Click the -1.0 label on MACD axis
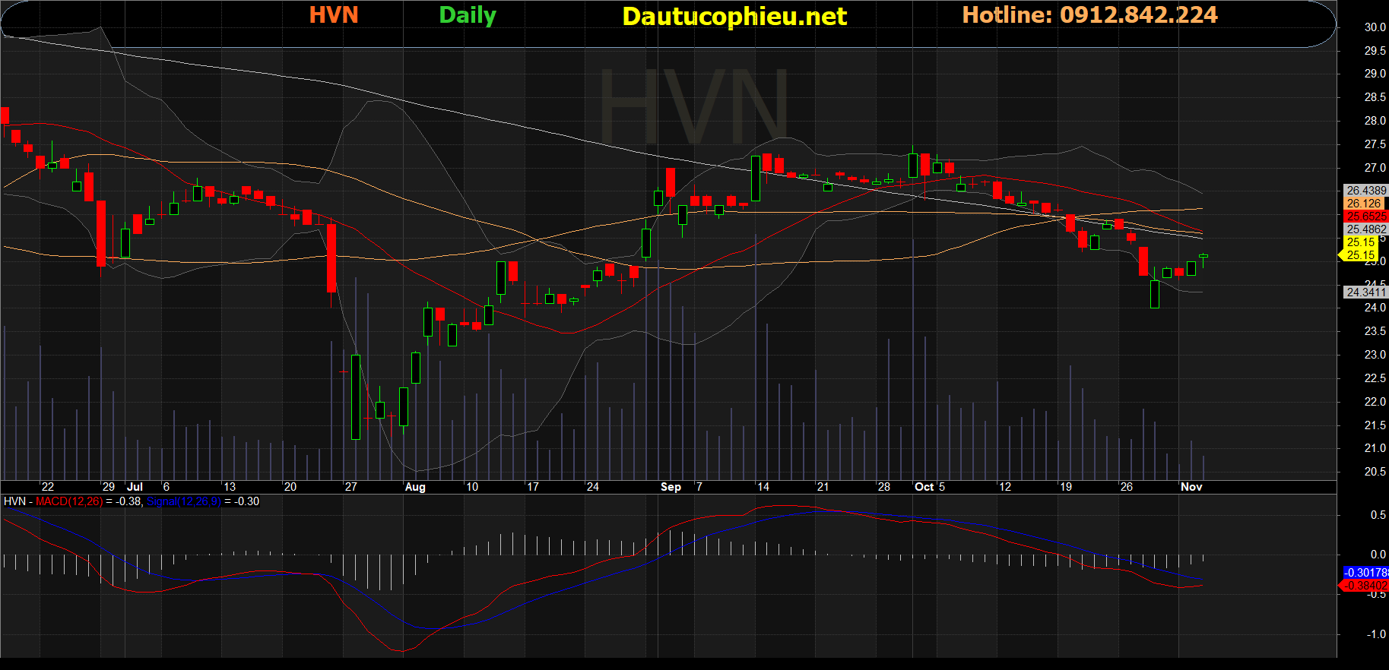1389x670 pixels. tap(1376, 634)
